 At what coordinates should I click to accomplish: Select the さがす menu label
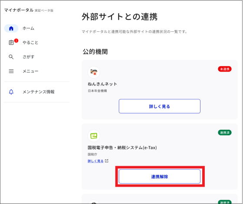click(x=28, y=57)
